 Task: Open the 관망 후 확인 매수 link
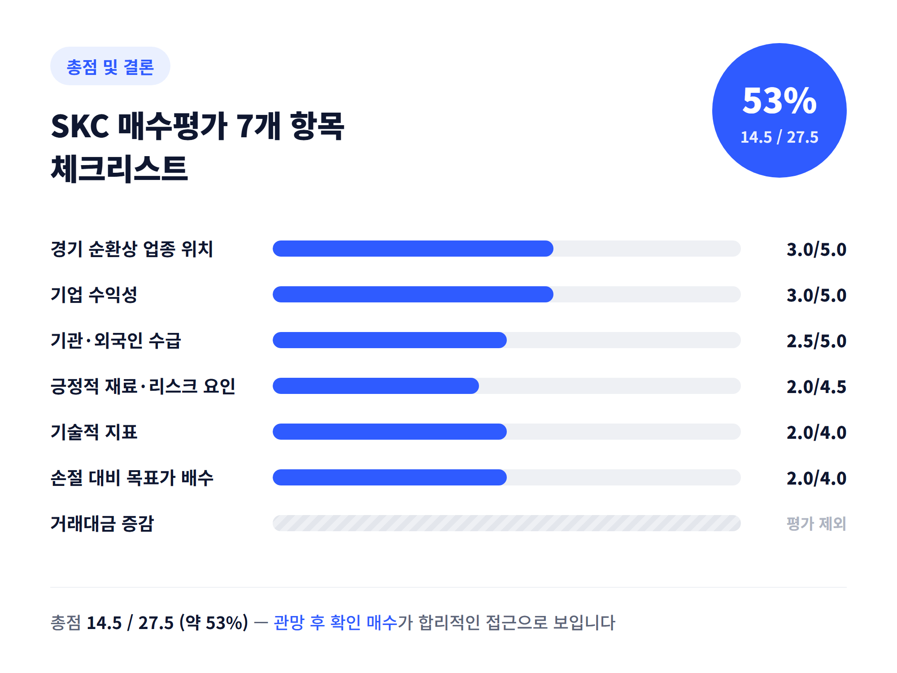click(x=335, y=623)
